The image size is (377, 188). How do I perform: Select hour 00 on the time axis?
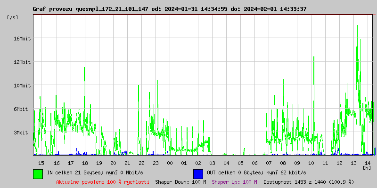pyautogui.click(x=170, y=163)
